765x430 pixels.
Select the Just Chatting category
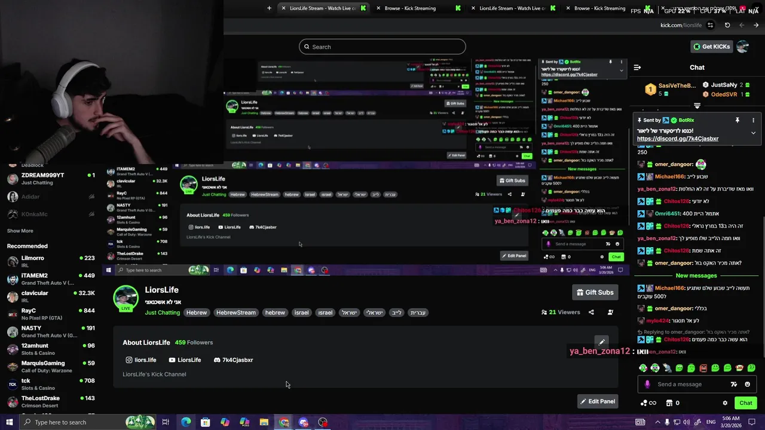(162, 312)
